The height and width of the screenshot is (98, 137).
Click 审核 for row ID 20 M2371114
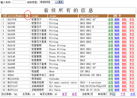pyautogui.click(x=132, y=90)
